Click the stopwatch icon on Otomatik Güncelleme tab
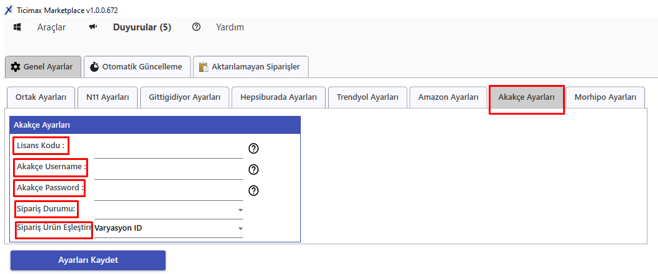658x274 pixels. click(94, 67)
